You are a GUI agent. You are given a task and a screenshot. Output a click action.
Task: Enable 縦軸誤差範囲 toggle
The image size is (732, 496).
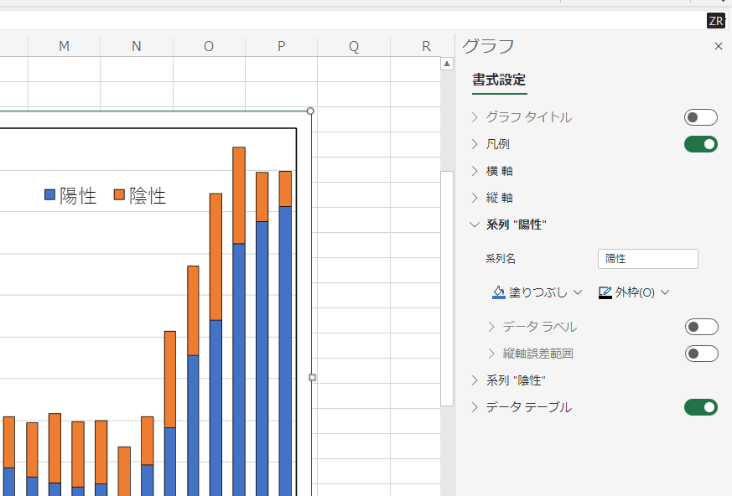(700, 354)
